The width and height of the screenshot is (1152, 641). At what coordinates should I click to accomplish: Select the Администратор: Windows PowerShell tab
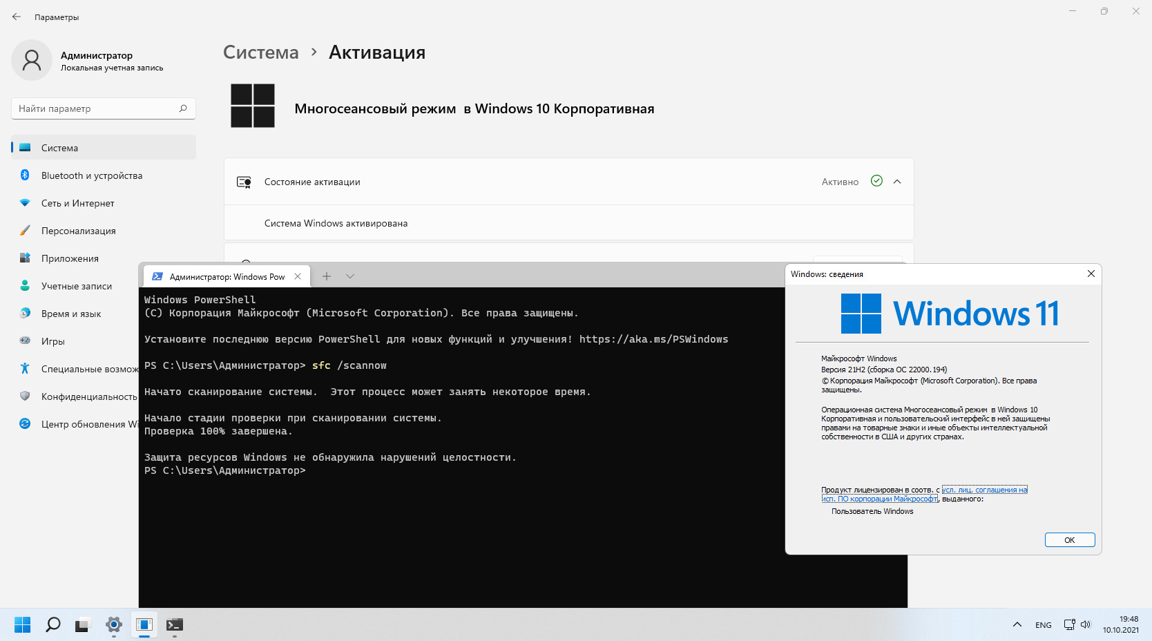(227, 276)
